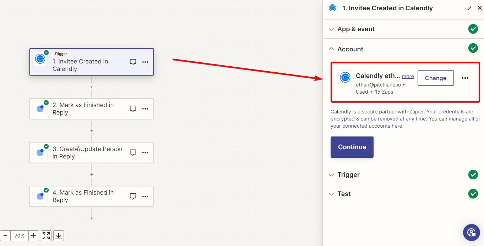Expand the App & event section
Image resolution: width=484 pixels, height=246 pixels.
point(403,29)
